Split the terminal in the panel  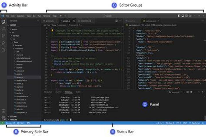point(188,92)
